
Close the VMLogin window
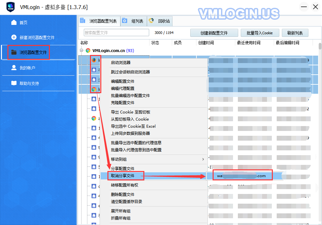[316, 7]
